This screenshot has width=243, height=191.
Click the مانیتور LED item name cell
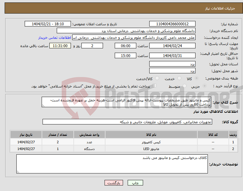[151, 149]
